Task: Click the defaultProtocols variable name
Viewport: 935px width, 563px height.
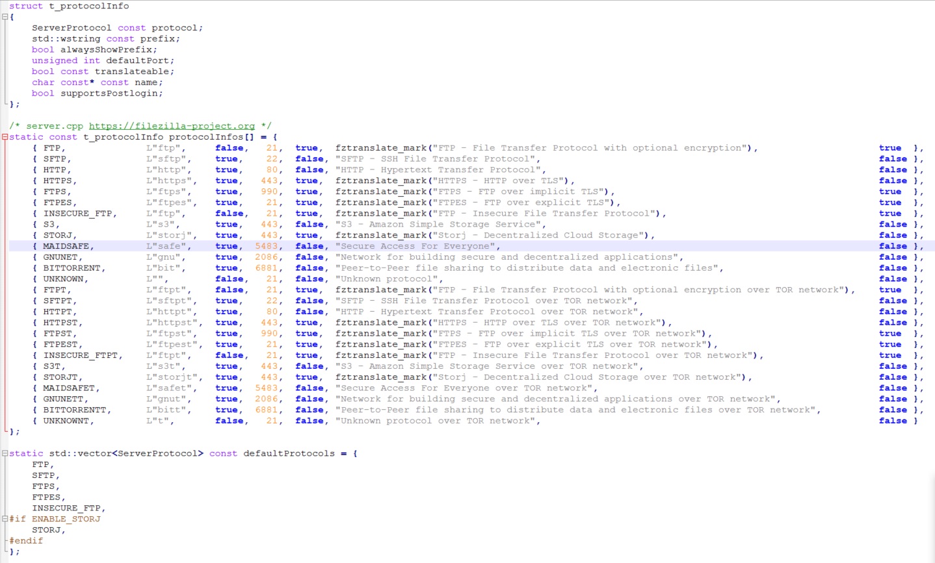Action: pyautogui.click(x=289, y=453)
